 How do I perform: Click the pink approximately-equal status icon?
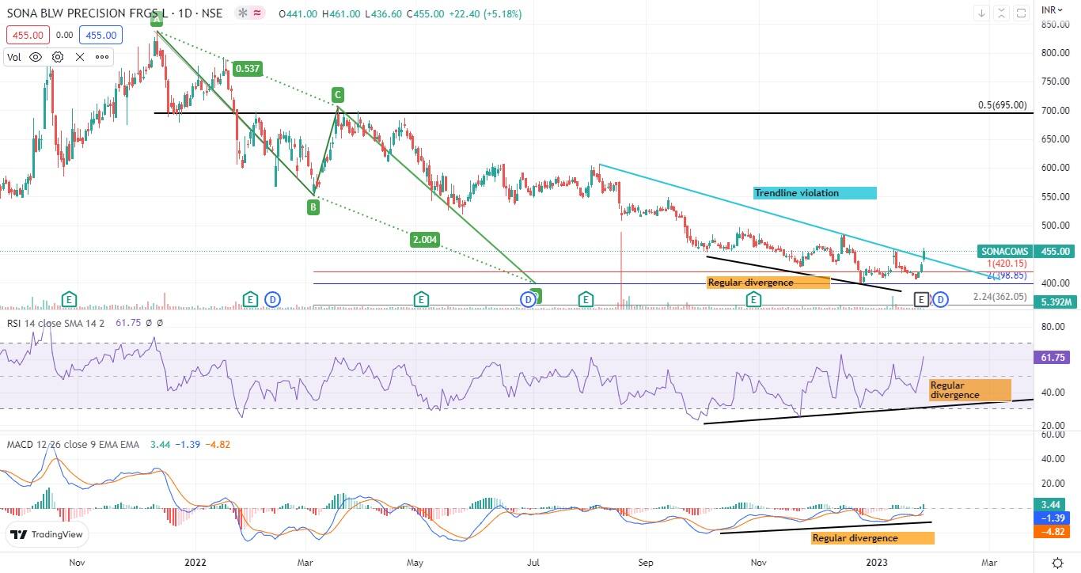point(258,13)
